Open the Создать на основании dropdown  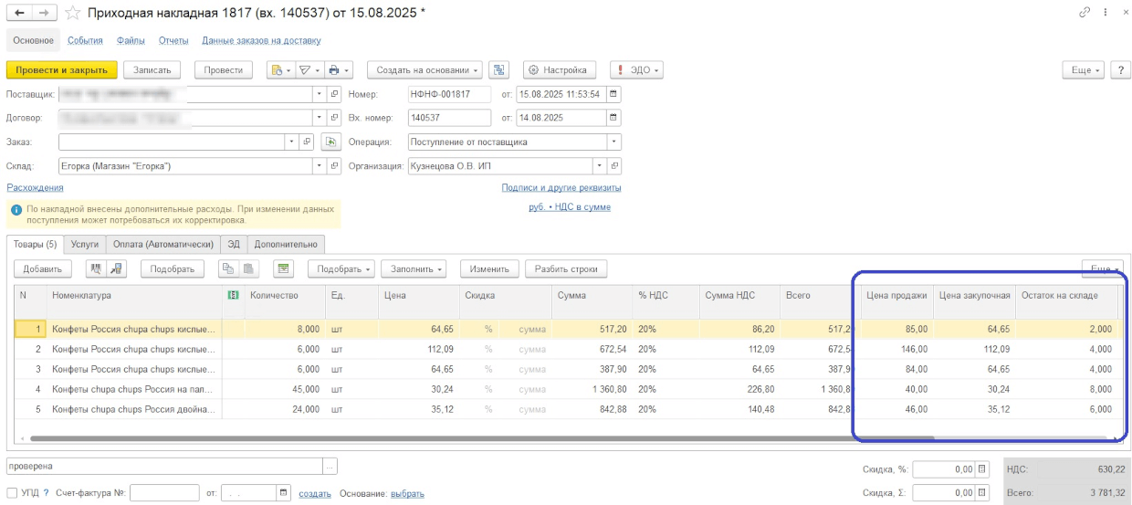[428, 70]
